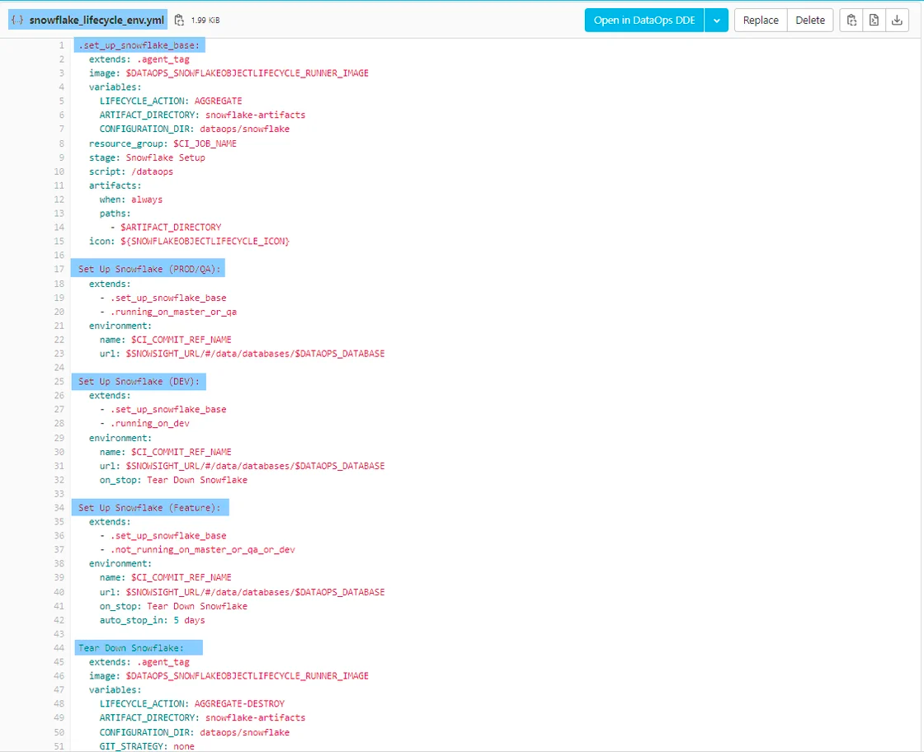This screenshot has width=924, height=752.
Task: Select line number 44
Action: tap(59, 648)
